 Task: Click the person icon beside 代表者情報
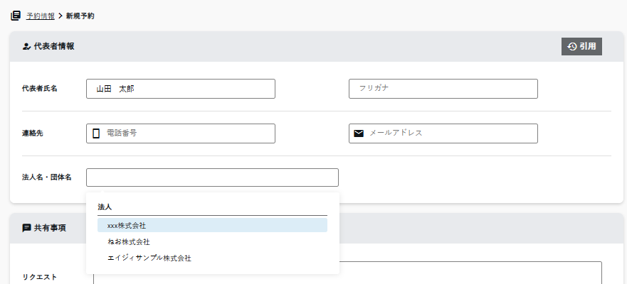[x=26, y=46]
